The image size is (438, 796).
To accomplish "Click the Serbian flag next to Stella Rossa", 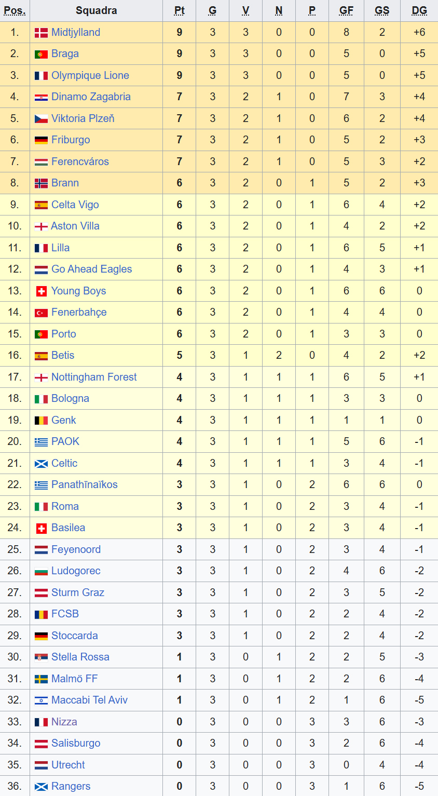I will (x=41, y=657).
